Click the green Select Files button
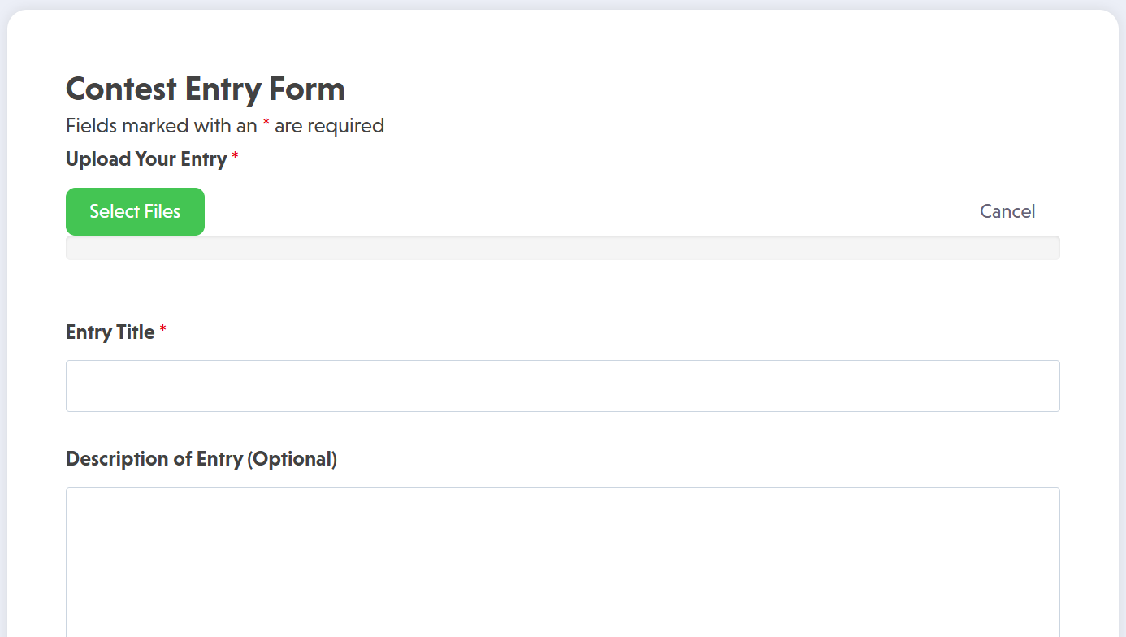 coord(135,211)
